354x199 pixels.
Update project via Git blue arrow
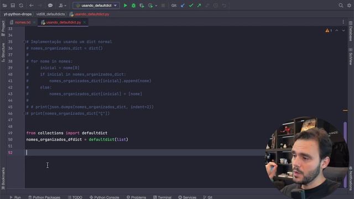point(183,6)
